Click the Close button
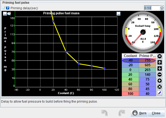 (156, 113)
